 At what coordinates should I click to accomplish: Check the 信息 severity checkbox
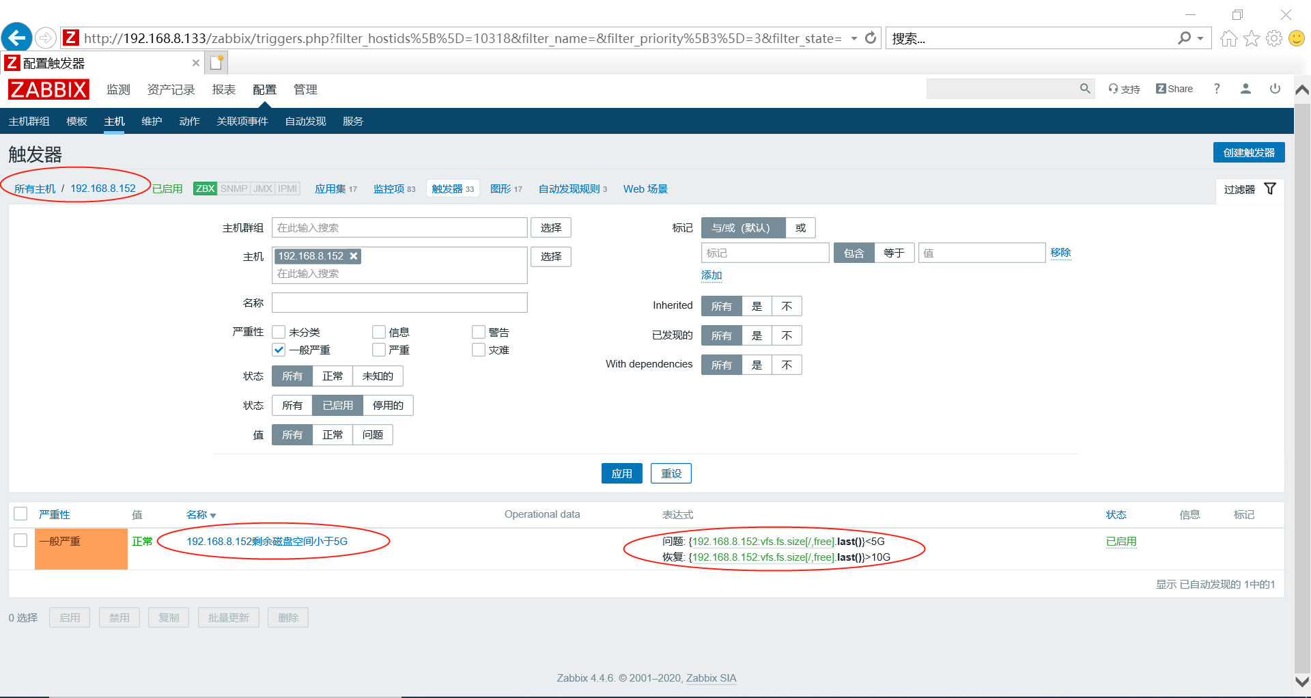pyautogui.click(x=379, y=332)
